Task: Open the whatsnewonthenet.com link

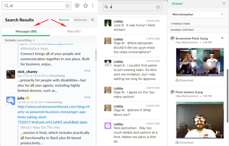Action: pos(54,114)
